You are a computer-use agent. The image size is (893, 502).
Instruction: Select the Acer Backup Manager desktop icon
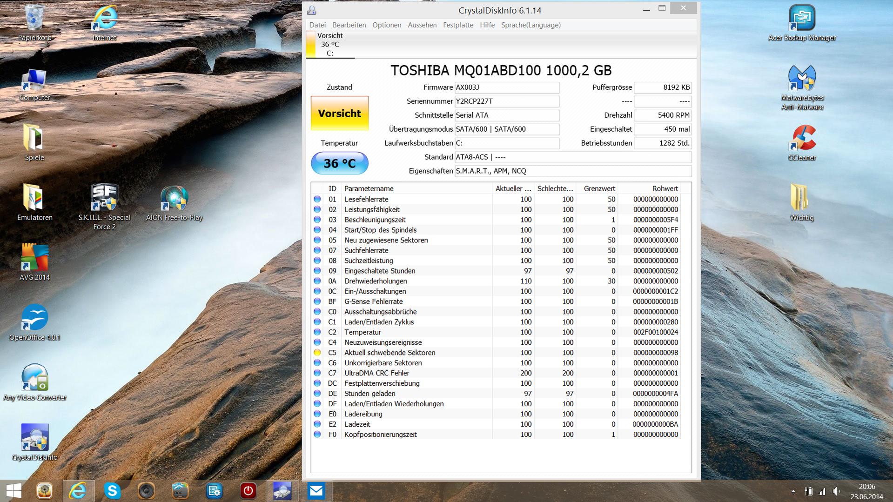pyautogui.click(x=802, y=22)
